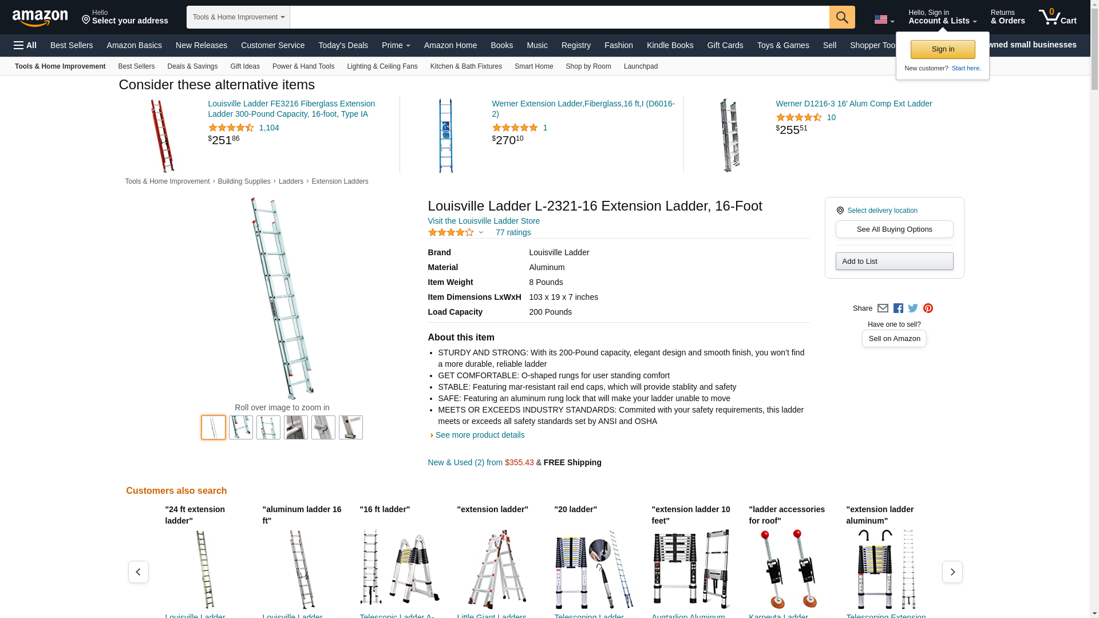Select Today's Deals in the navigation bar
Screen dimensions: 1099x618
343,45
